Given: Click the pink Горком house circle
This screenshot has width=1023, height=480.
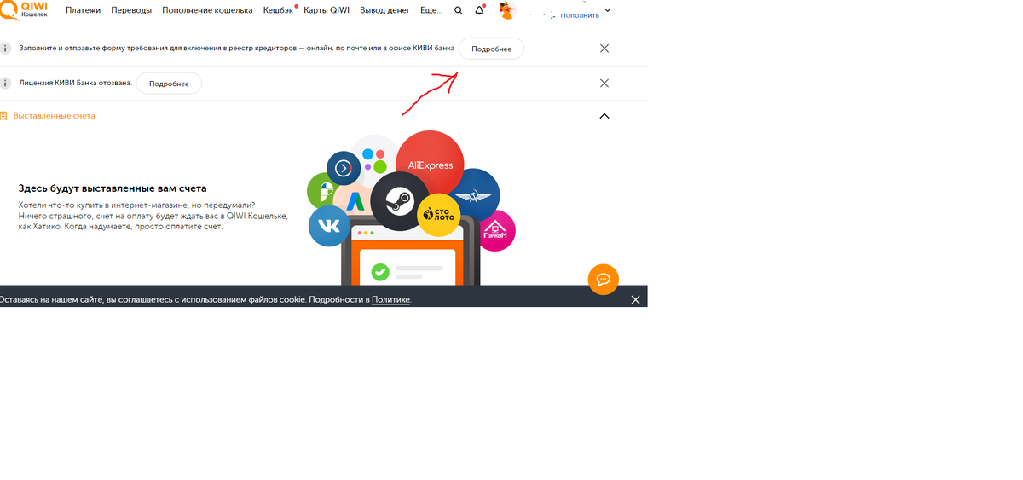Looking at the screenshot, I should coord(496,230).
